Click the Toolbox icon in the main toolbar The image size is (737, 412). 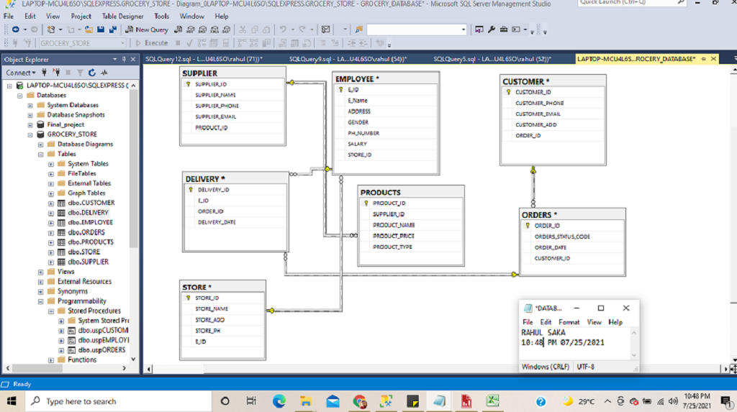pos(503,29)
